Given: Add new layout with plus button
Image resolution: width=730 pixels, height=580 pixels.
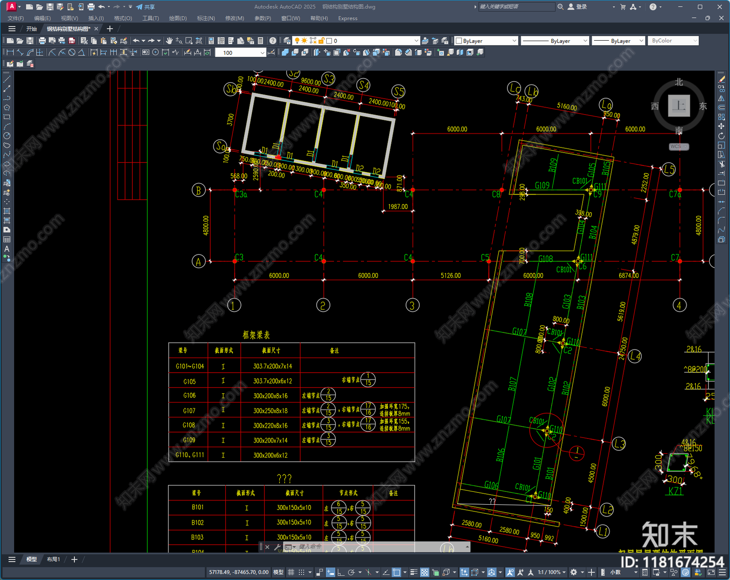Looking at the screenshot, I should coord(74,559).
